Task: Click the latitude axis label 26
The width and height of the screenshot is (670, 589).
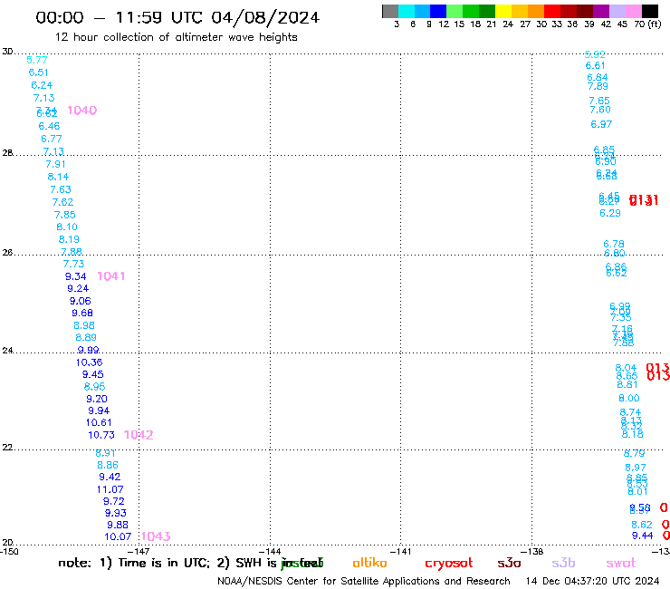Action: [x=7, y=253]
